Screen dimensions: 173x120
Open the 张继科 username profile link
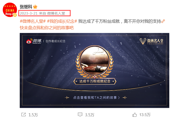(x=26, y=7)
